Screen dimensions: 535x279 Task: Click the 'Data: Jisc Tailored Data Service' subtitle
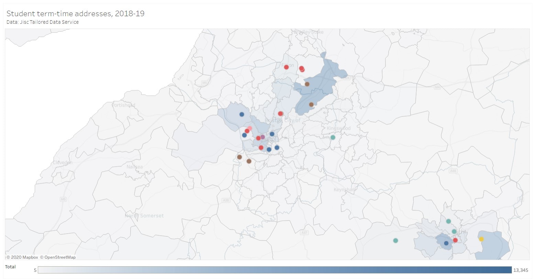(43, 22)
